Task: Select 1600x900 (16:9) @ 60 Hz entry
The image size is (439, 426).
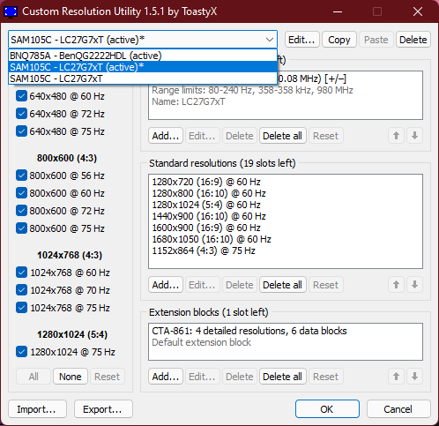Action: point(286,228)
